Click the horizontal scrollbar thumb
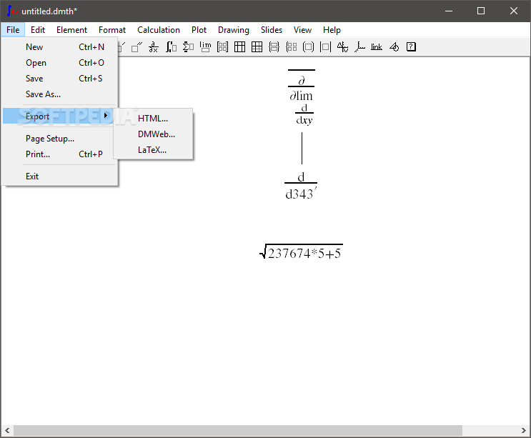The height and width of the screenshot is (438, 531). pos(238,431)
